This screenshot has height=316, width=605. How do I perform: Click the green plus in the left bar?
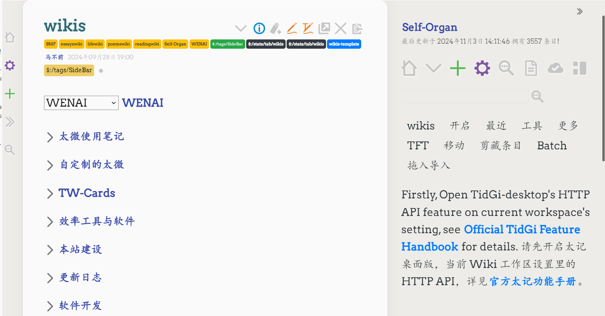(10, 94)
